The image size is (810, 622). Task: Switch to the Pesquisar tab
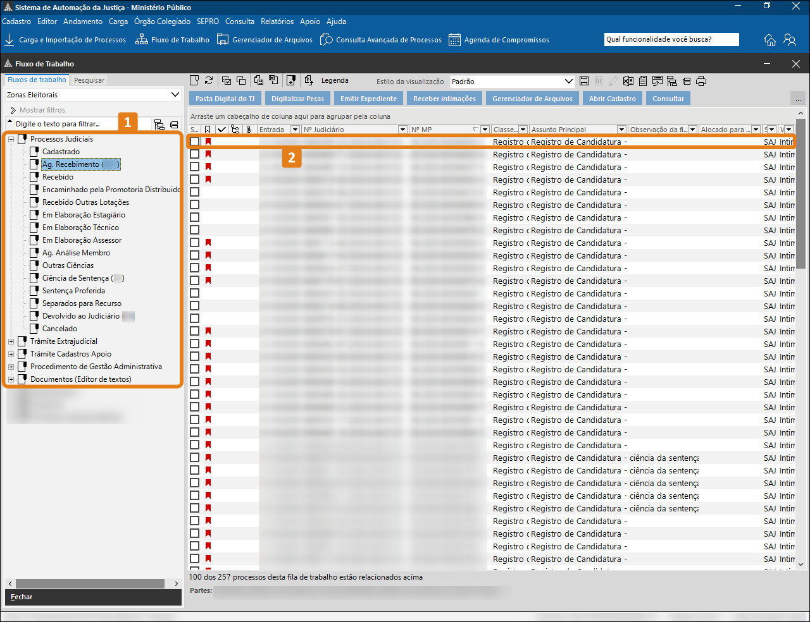point(89,80)
